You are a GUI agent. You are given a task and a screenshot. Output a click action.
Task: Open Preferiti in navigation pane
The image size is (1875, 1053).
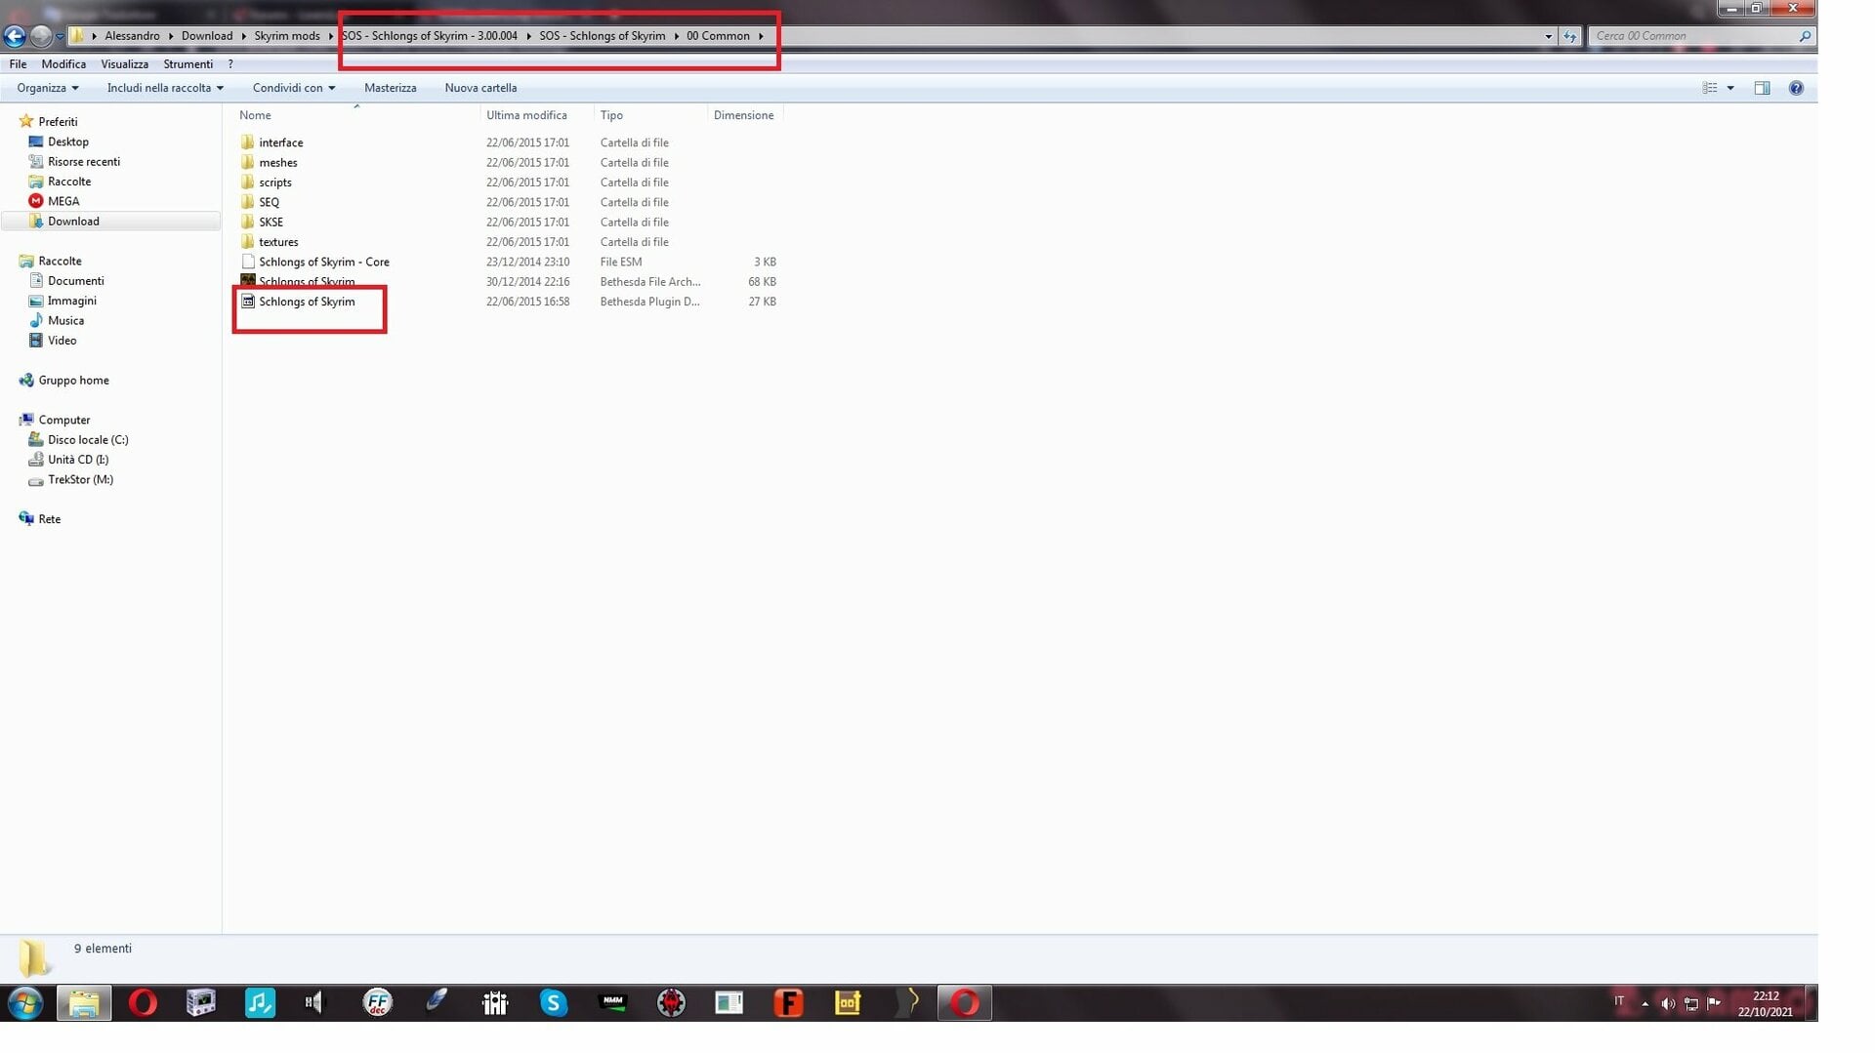[x=58, y=122]
